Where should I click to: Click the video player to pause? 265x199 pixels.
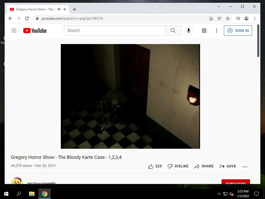130,96
